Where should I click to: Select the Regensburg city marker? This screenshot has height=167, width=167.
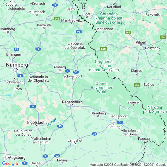point(72,105)
